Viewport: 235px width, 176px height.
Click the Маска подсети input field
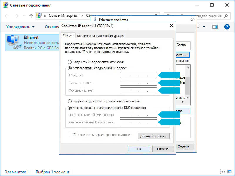tap(138, 83)
